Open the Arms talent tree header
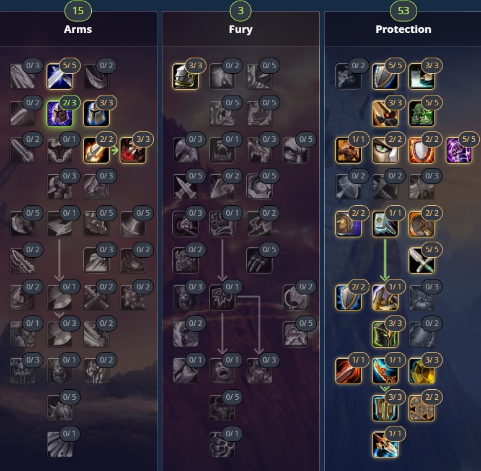 click(x=78, y=29)
